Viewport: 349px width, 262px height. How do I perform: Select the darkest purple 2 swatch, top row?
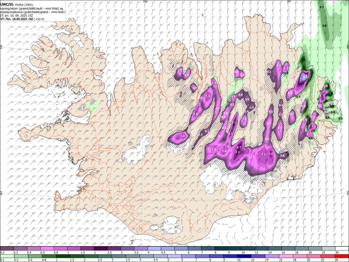[101, 249]
